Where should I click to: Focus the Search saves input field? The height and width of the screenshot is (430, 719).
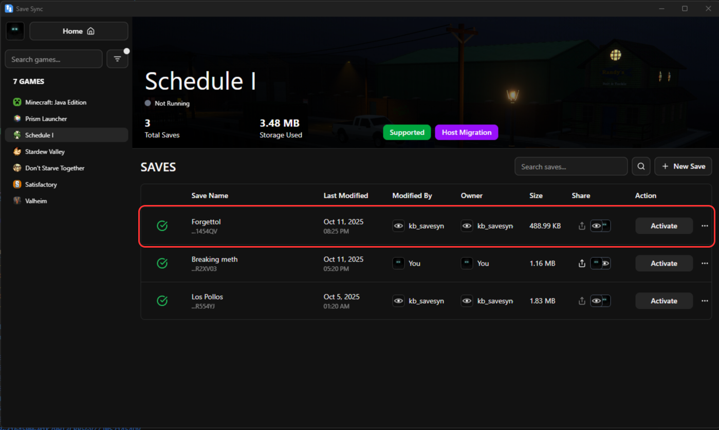pyautogui.click(x=570, y=166)
